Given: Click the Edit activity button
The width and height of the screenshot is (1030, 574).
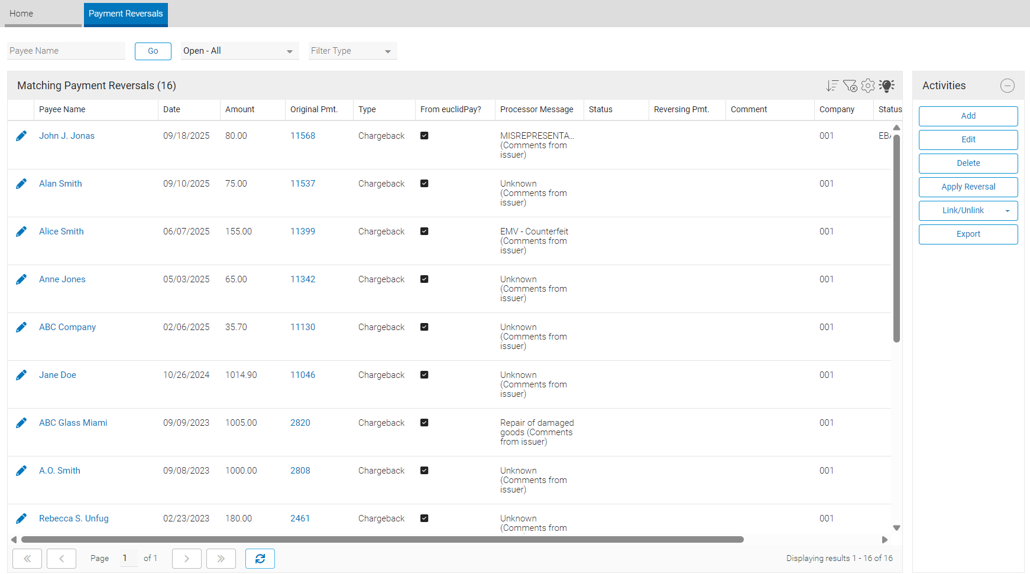Looking at the screenshot, I should (969, 140).
